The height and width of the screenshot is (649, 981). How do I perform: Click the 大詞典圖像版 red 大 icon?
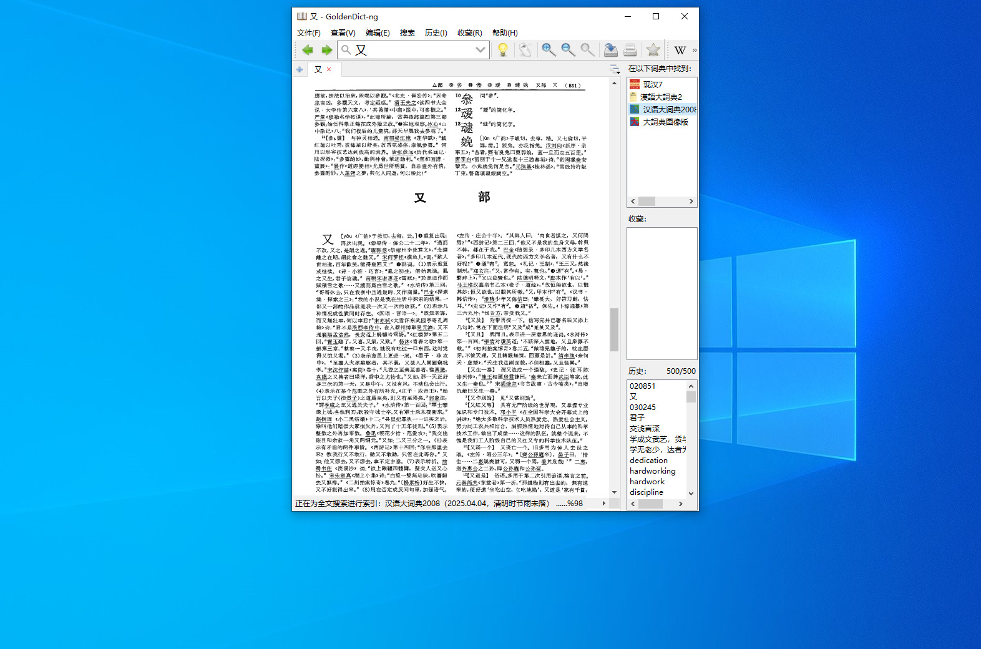point(635,122)
